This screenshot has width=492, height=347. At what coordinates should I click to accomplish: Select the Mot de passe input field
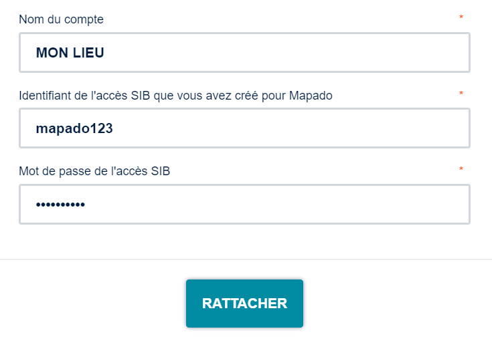click(x=268, y=204)
